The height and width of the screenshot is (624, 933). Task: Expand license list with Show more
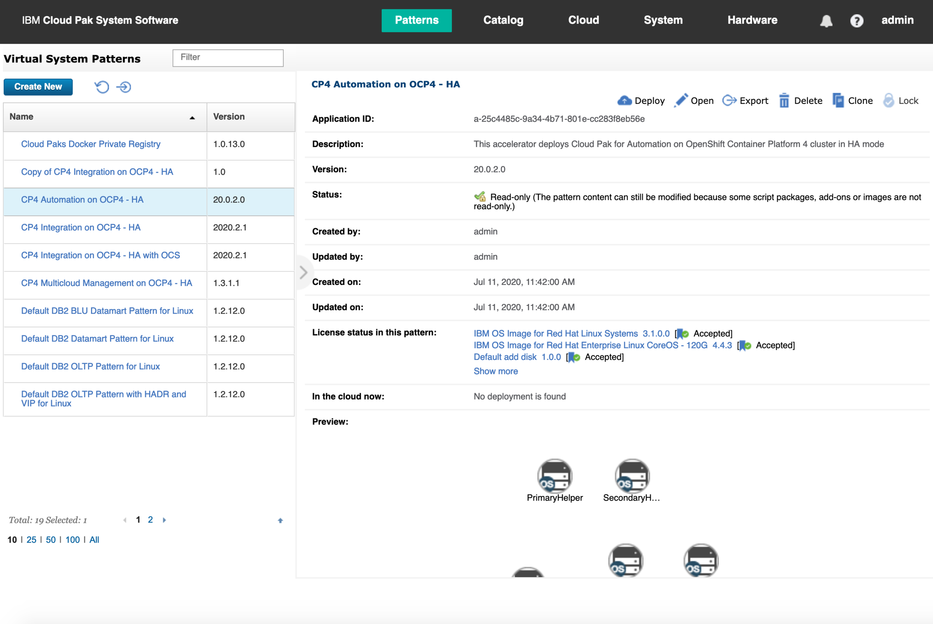coord(496,371)
